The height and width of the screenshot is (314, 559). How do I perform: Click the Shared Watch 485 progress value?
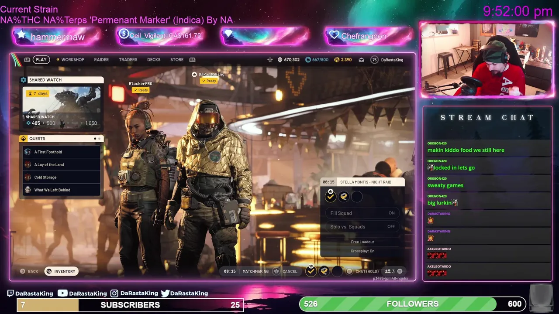pos(36,123)
